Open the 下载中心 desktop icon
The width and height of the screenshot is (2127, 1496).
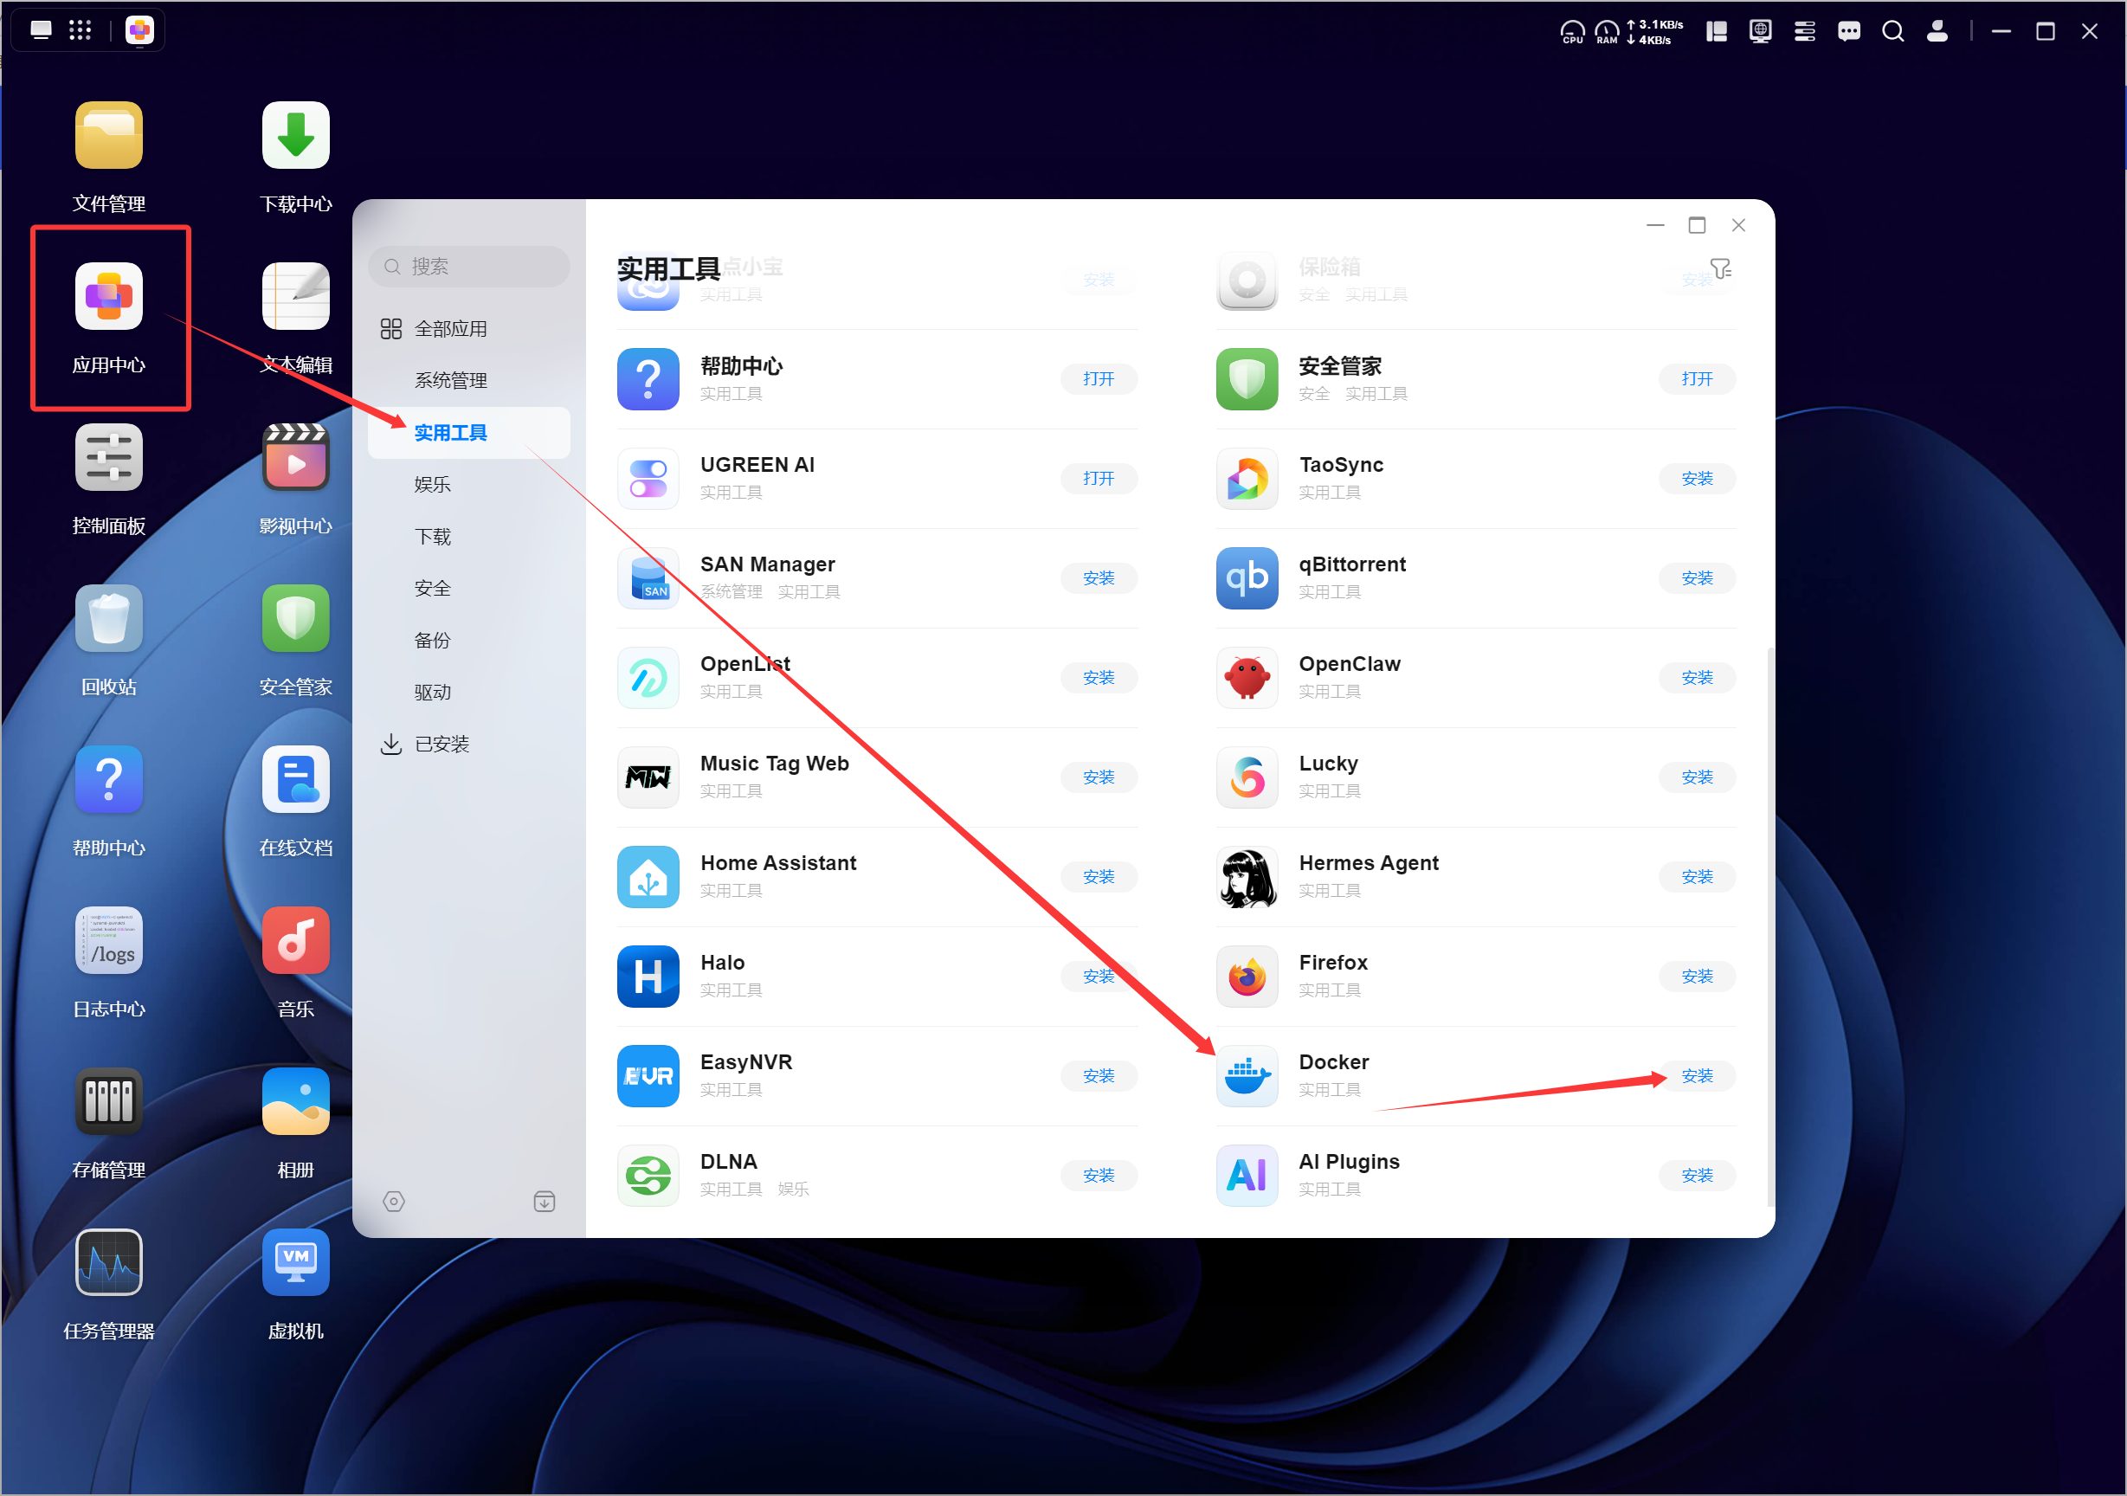tap(295, 135)
